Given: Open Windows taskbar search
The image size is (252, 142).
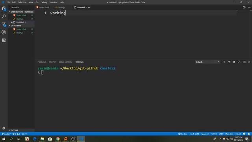Looking at the screenshot, I should point(11,139).
